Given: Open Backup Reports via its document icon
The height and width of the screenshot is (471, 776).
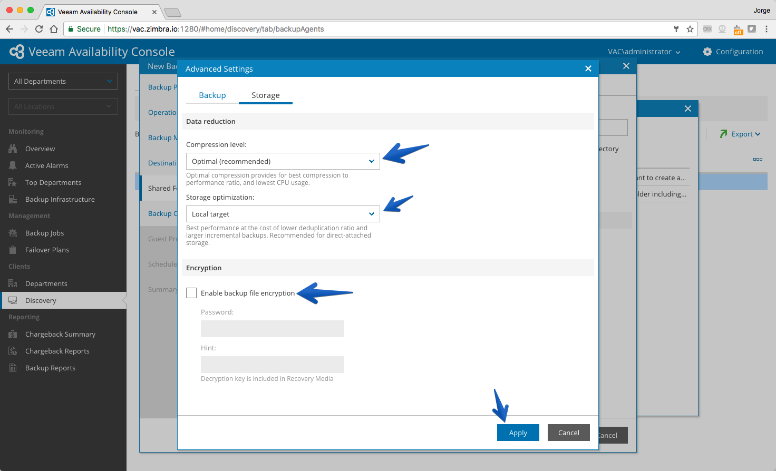Looking at the screenshot, I should (13, 368).
